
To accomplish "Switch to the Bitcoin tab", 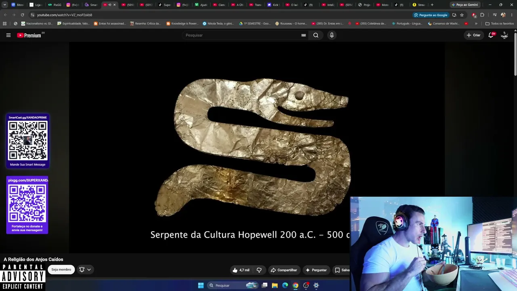I will pyautogui.click(x=17, y=5).
